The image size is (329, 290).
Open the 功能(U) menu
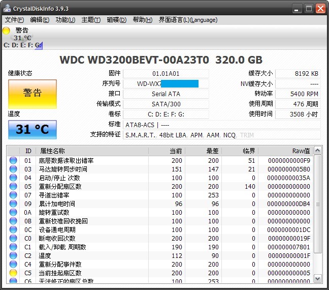65,20
